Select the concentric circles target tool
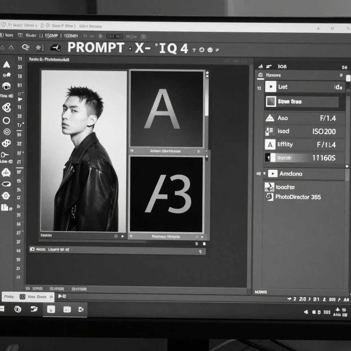 tap(7, 132)
